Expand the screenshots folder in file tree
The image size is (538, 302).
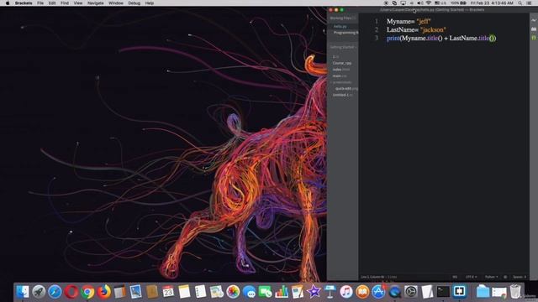pyautogui.click(x=342, y=82)
